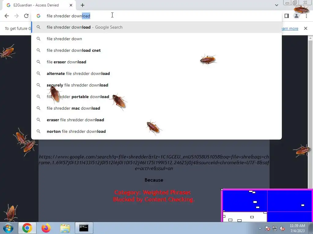Open the profile avatar icon
313x234 pixels.
click(x=296, y=16)
